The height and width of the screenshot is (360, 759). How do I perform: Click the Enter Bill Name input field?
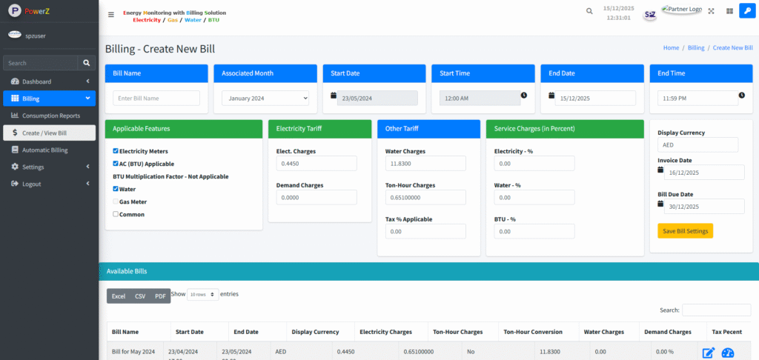156,98
